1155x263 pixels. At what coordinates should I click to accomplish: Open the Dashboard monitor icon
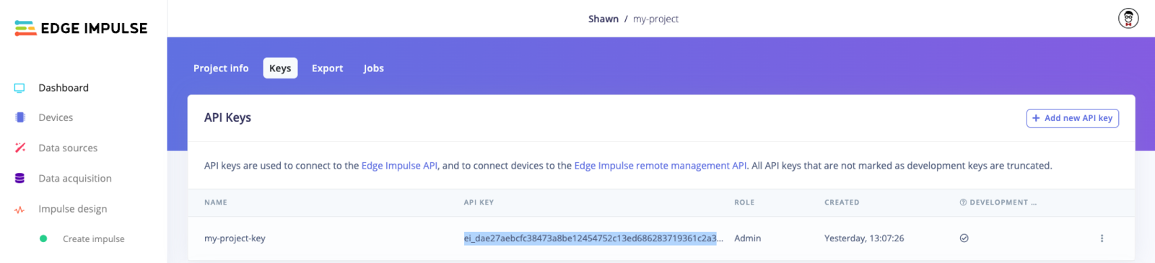[19, 88]
